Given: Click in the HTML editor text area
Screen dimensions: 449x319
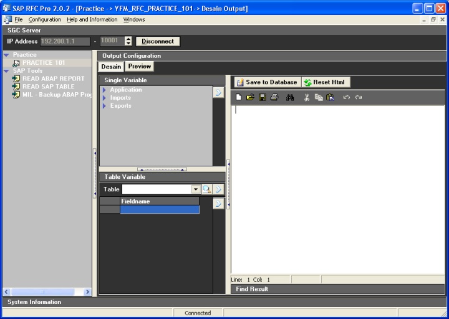Looking at the screenshot, I should (x=337, y=187).
